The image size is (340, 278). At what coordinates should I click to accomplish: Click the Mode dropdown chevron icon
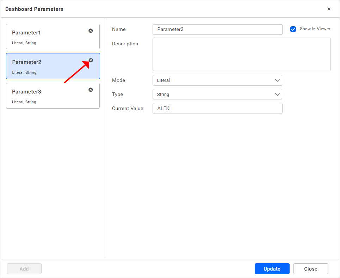(277, 80)
